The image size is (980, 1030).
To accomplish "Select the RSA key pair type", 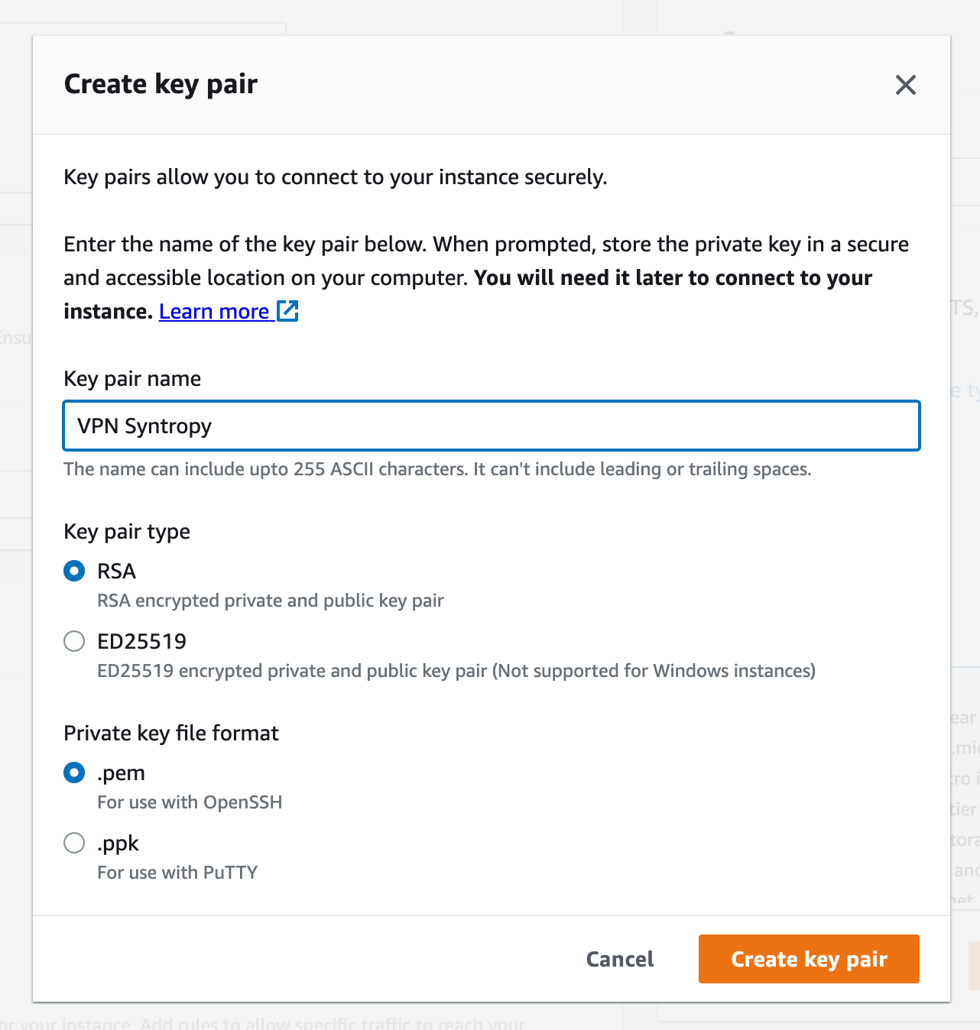I will tap(74, 571).
